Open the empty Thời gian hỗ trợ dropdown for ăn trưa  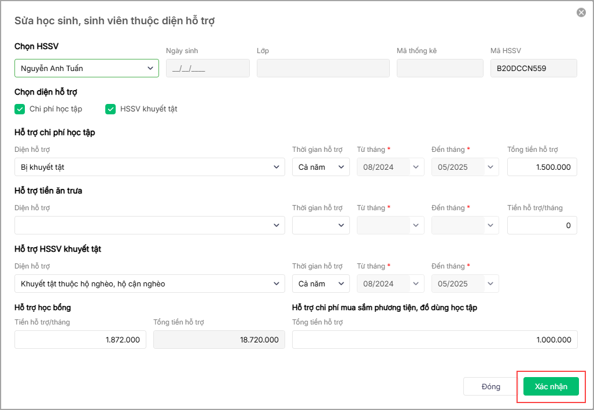pyautogui.click(x=320, y=225)
